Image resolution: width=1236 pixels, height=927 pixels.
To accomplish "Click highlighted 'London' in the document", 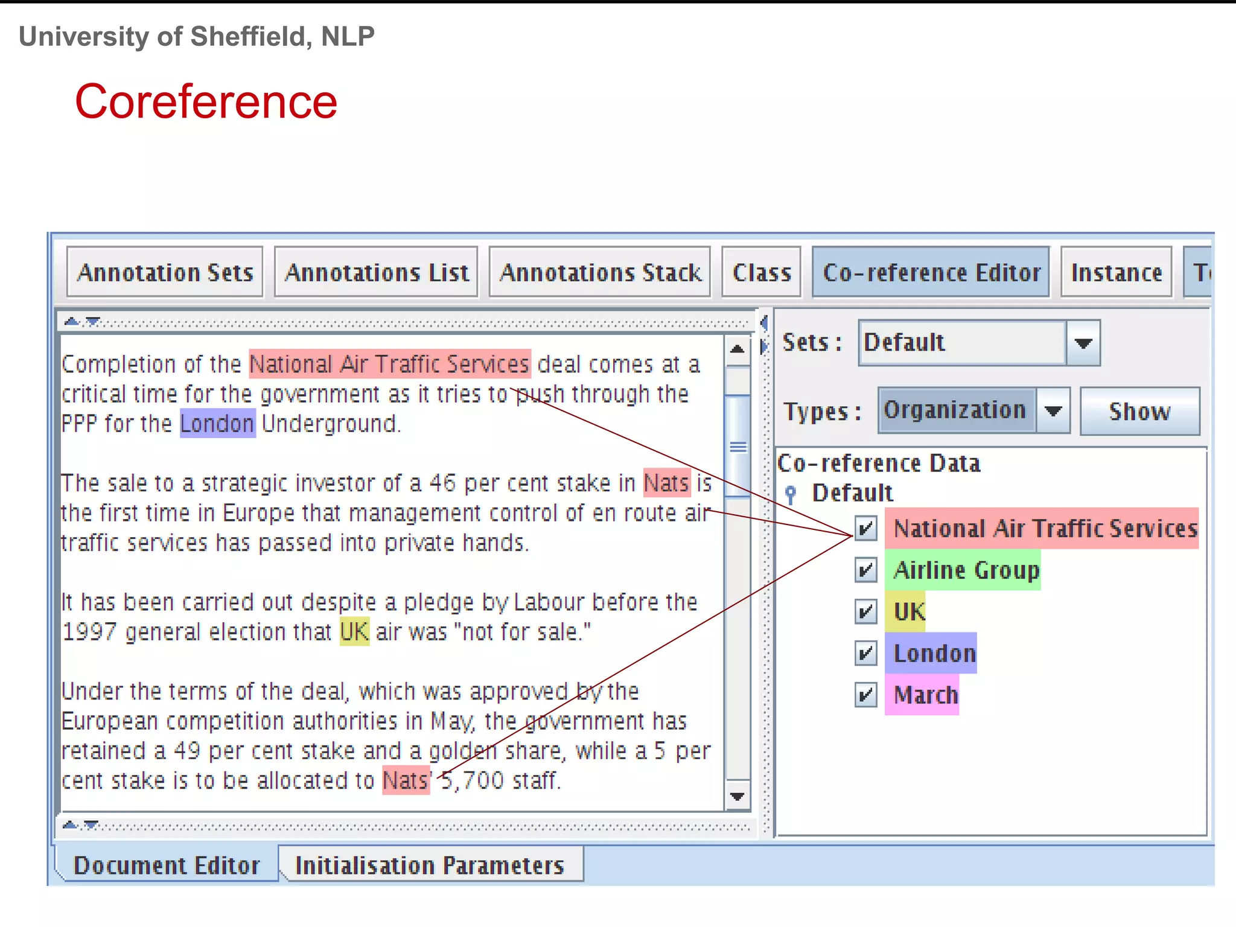I will (x=218, y=423).
